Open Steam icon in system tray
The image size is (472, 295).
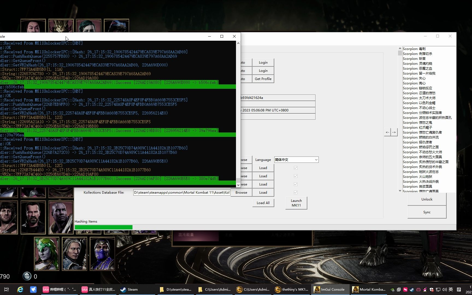click(412, 290)
